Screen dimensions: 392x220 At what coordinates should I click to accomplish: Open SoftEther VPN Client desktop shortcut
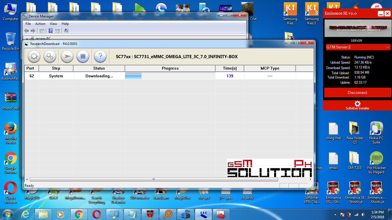pos(312,192)
